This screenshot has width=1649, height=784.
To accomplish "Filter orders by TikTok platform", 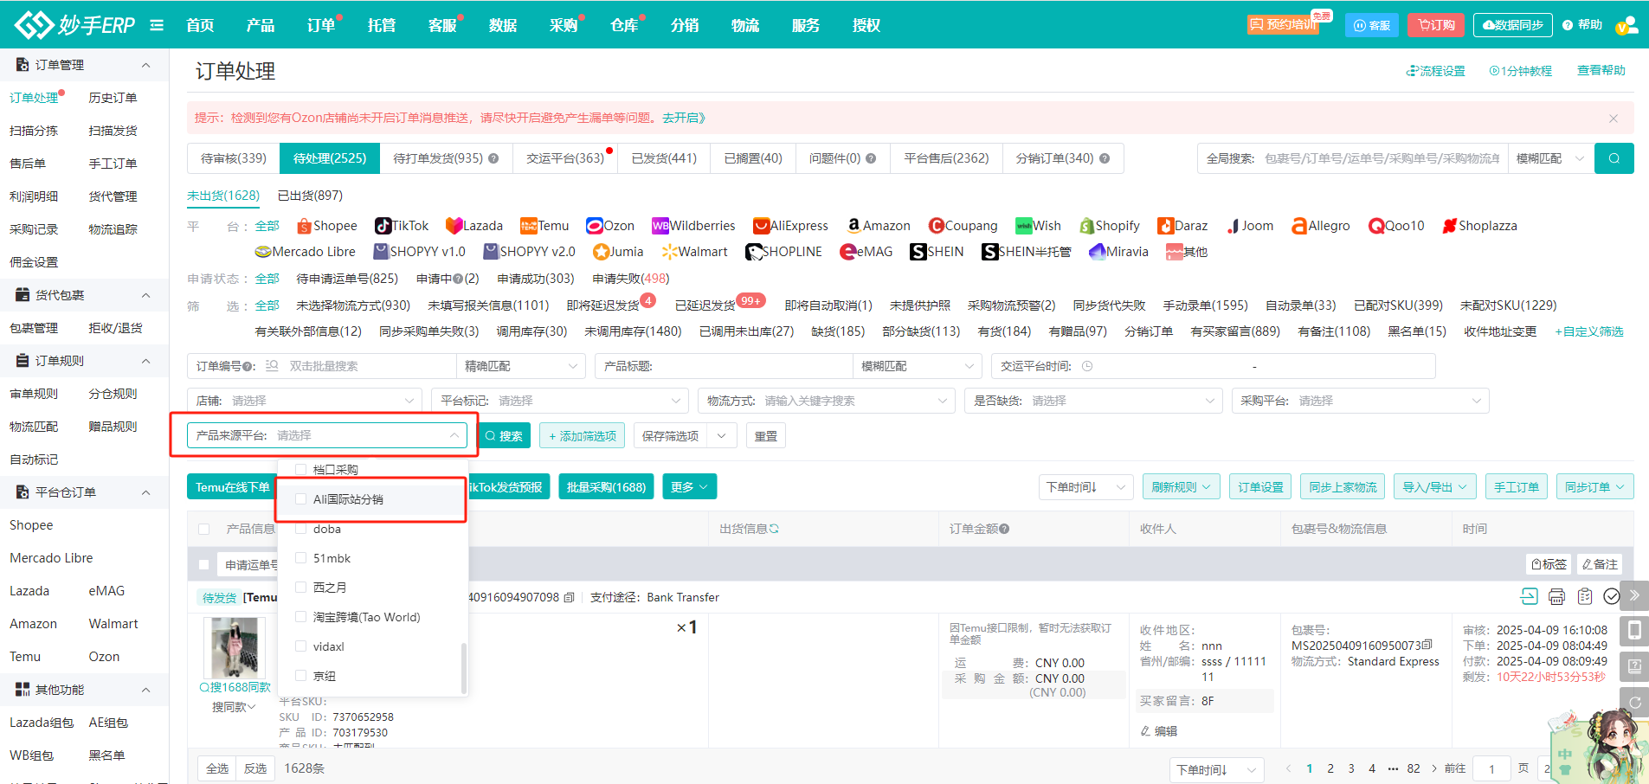I will (x=402, y=226).
